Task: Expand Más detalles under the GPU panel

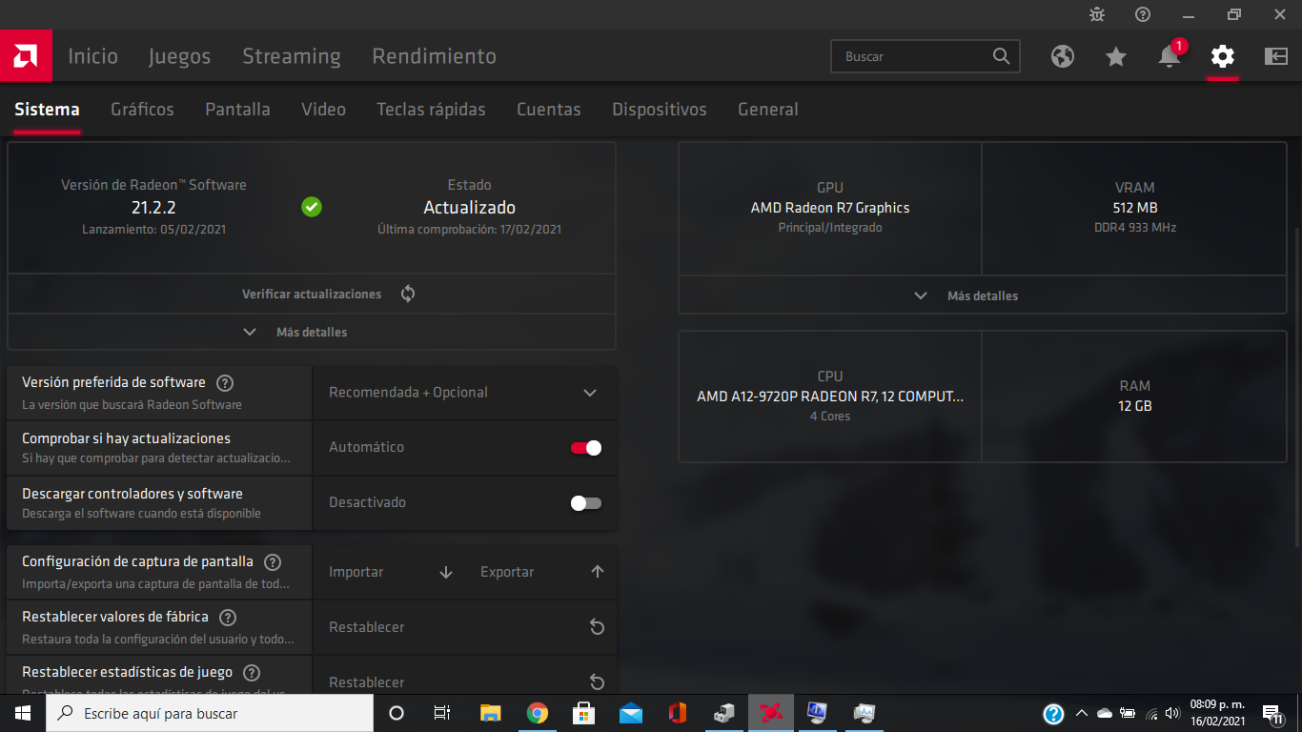Action: pos(983,295)
